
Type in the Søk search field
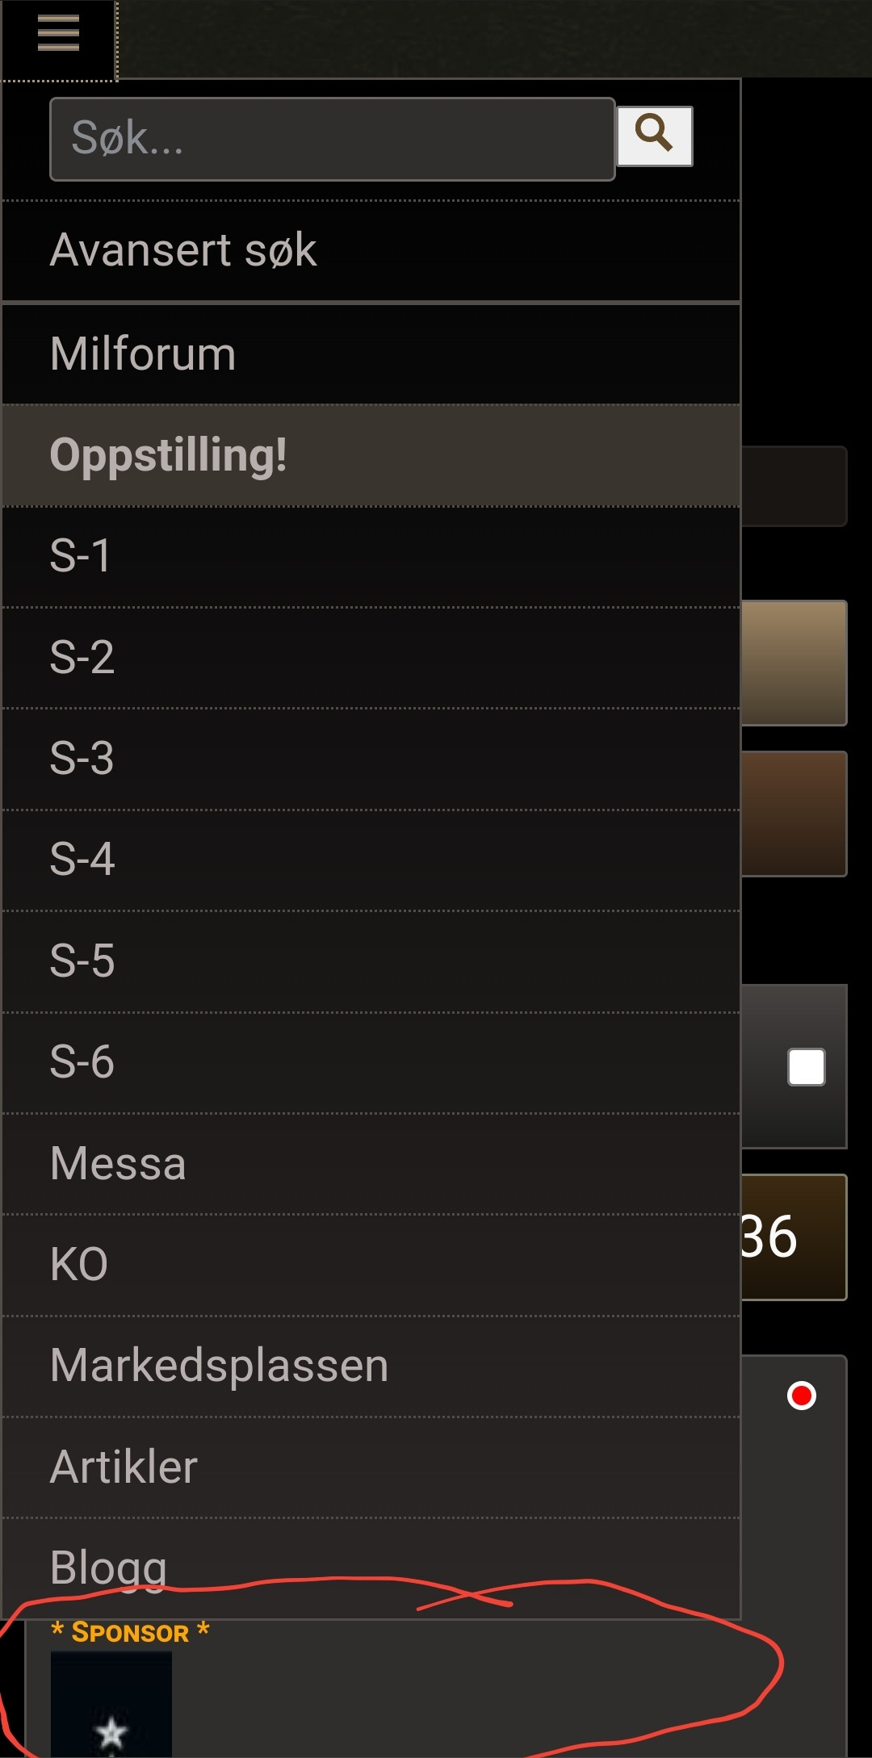pyautogui.click(x=332, y=139)
